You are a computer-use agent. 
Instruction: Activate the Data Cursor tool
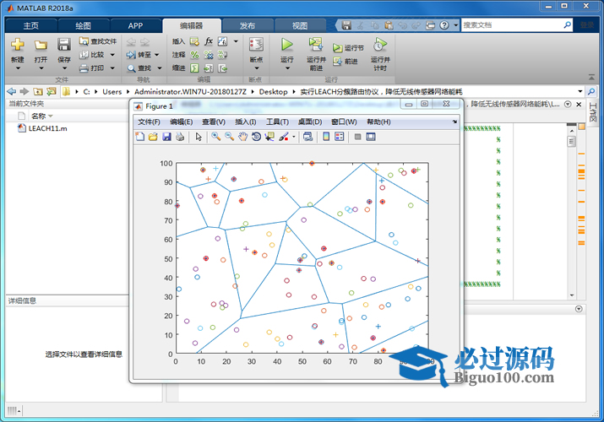(269, 137)
